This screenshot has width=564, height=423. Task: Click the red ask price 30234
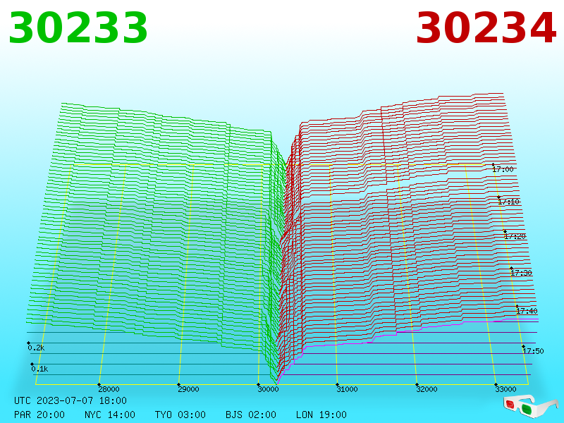pyautogui.click(x=486, y=27)
